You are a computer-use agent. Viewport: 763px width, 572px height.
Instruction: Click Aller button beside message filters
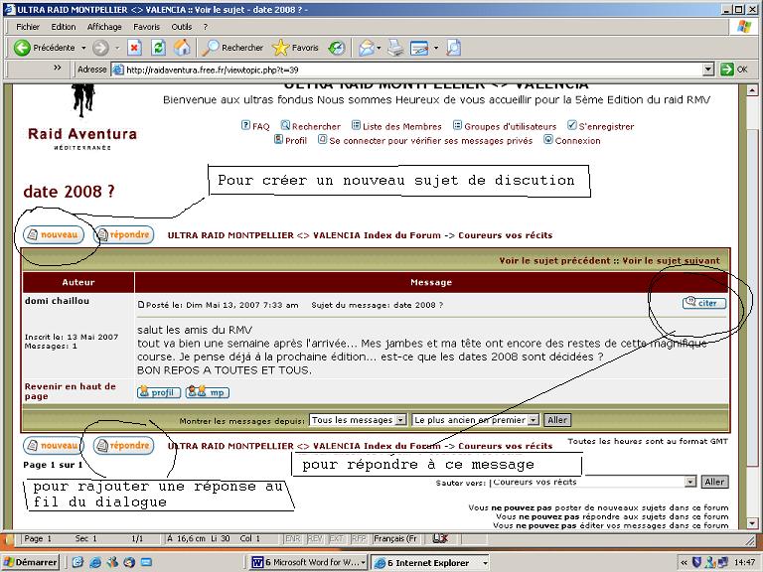pos(557,420)
